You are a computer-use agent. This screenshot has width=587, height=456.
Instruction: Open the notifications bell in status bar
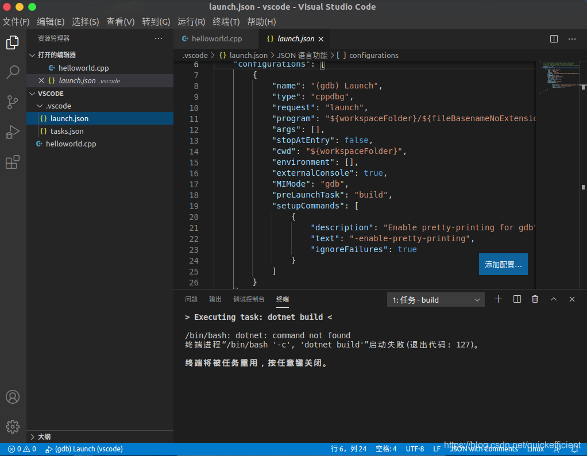574,449
